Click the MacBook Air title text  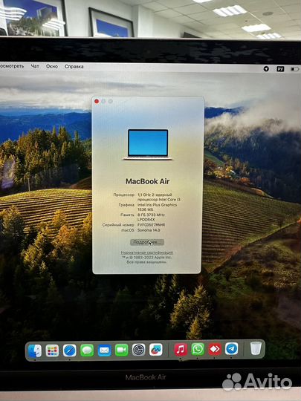(147, 181)
